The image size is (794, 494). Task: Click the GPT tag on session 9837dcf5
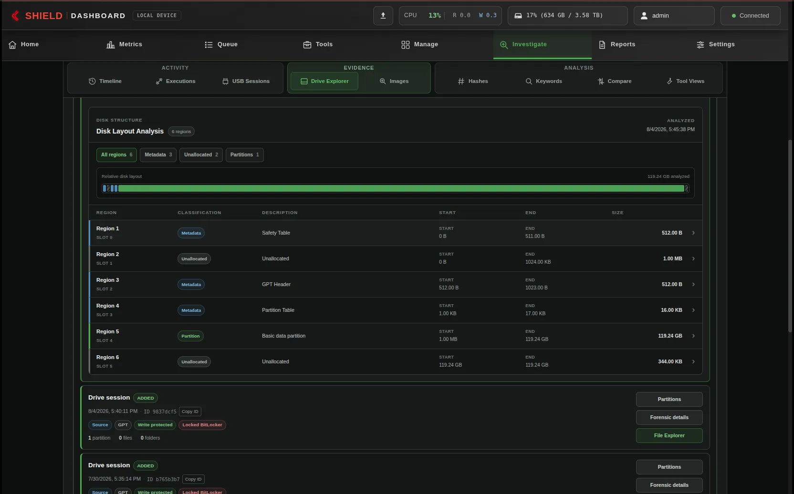(x=123, y=425)
